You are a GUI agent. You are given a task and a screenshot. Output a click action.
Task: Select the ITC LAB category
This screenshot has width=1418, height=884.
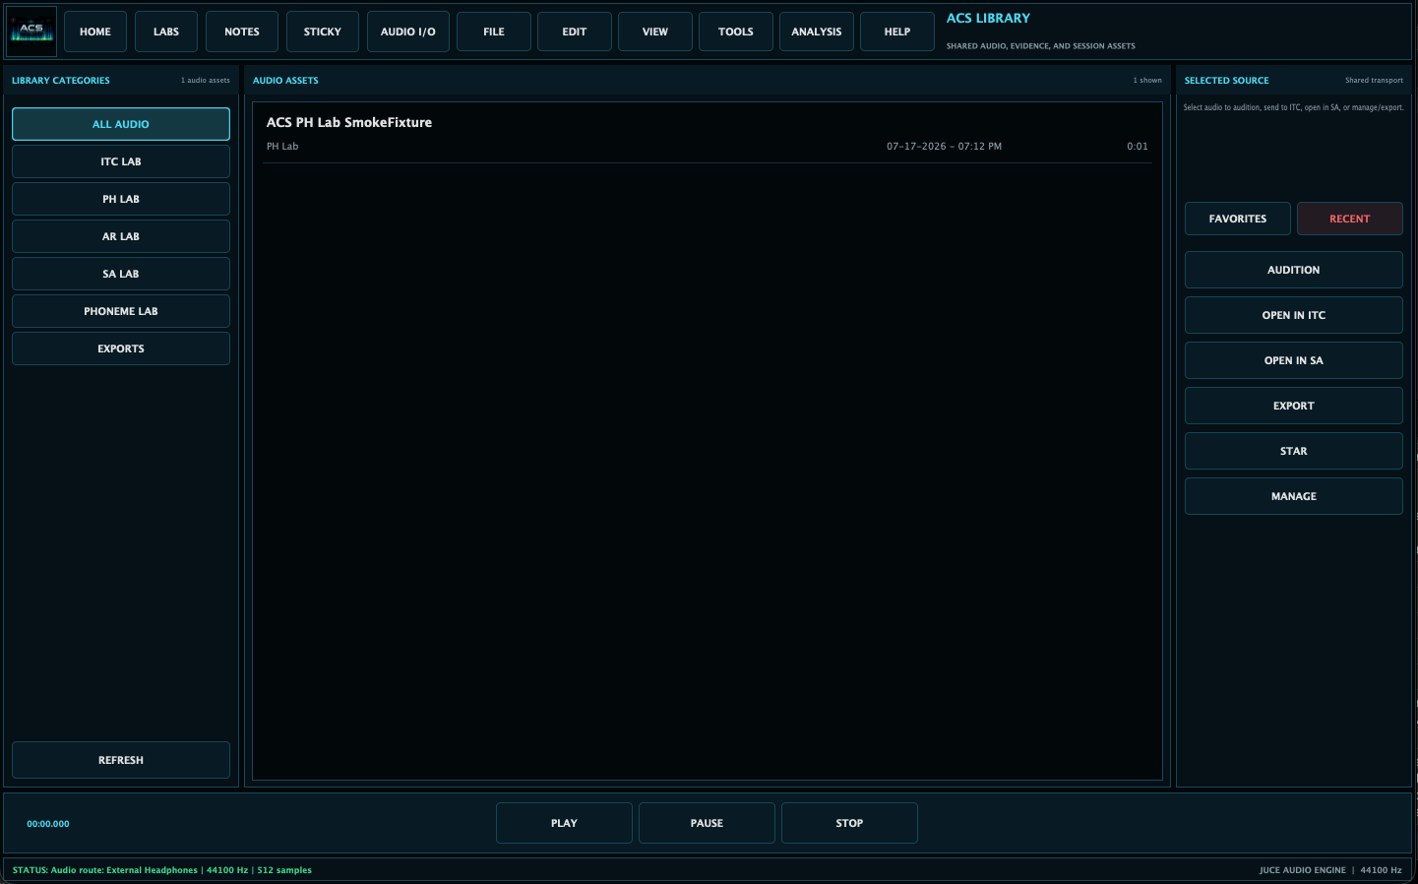[x=121, y=161]
